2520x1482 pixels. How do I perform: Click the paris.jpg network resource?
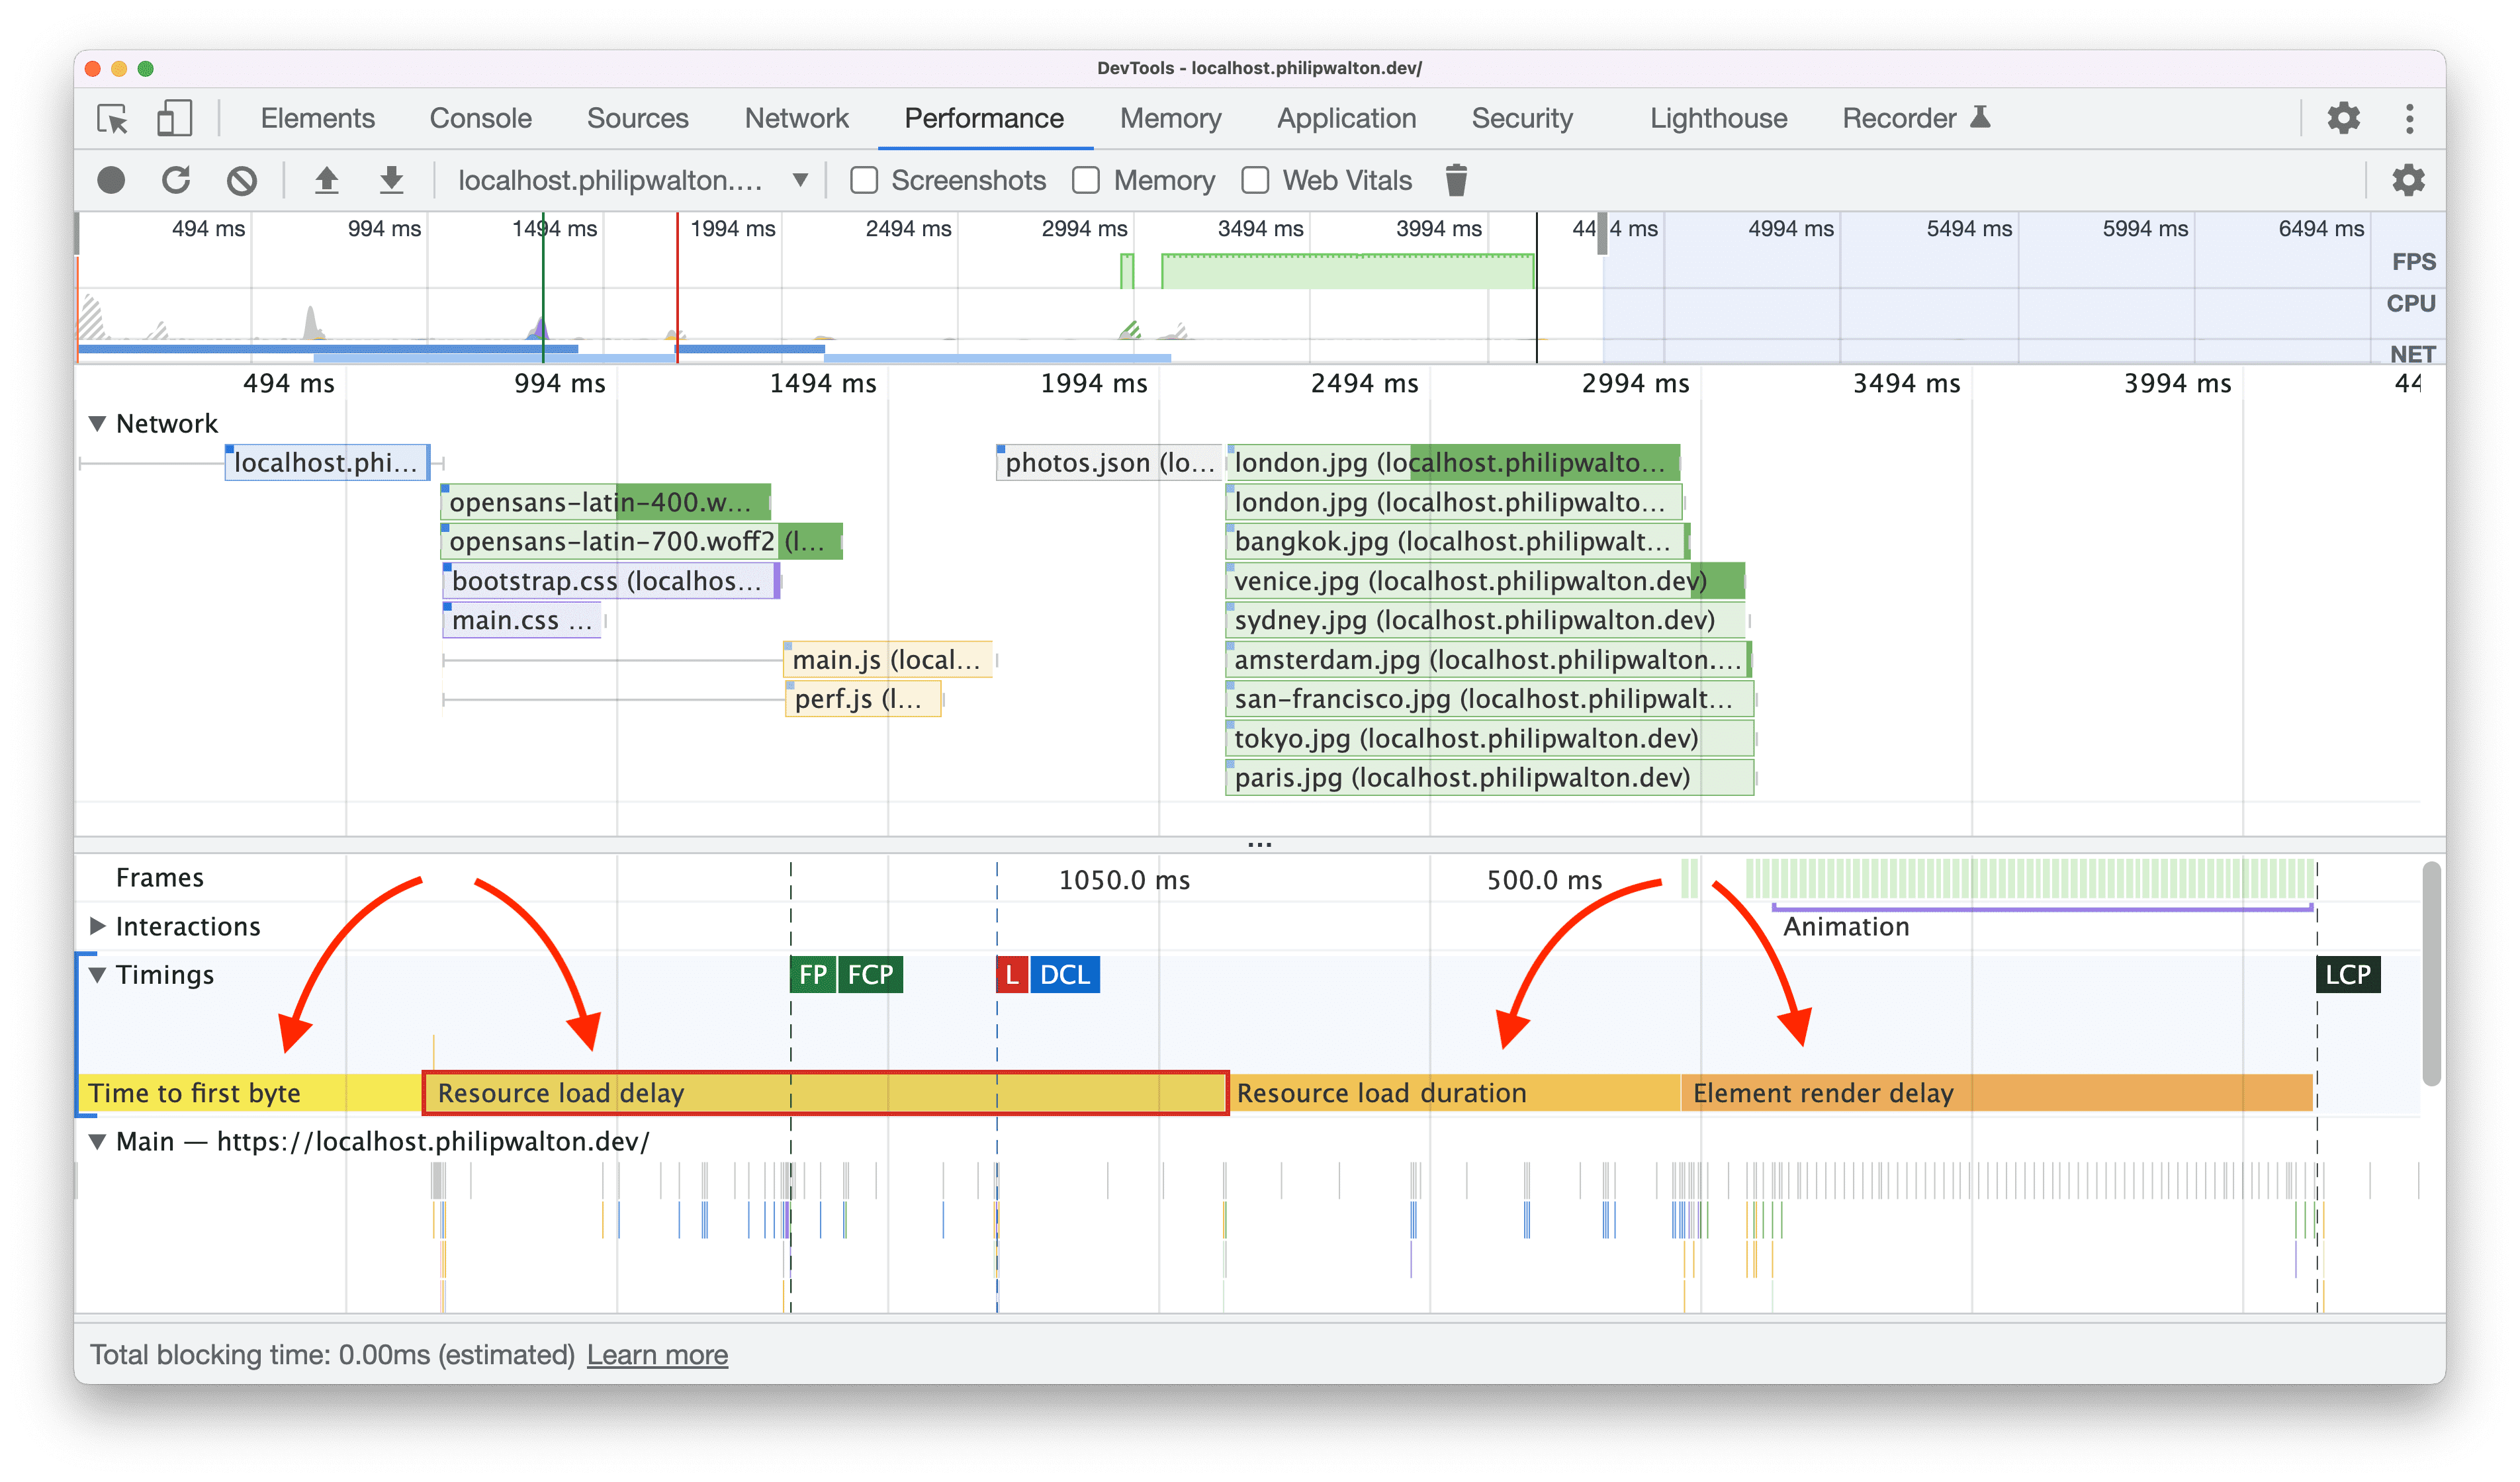click(1470, 781)
